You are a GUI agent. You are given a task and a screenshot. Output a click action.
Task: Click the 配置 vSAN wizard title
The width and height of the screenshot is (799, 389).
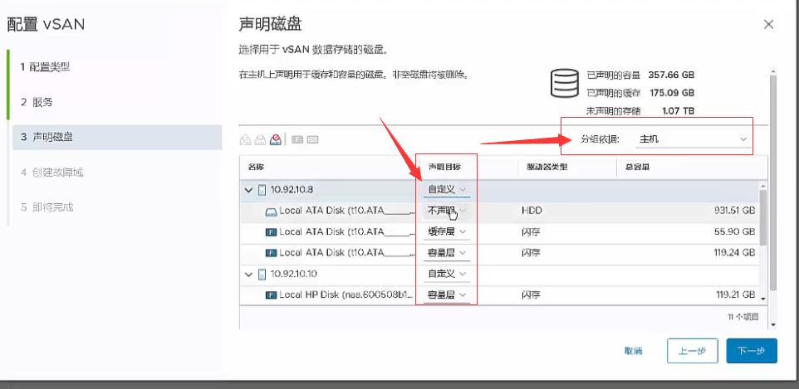click(x=46, y=24)
